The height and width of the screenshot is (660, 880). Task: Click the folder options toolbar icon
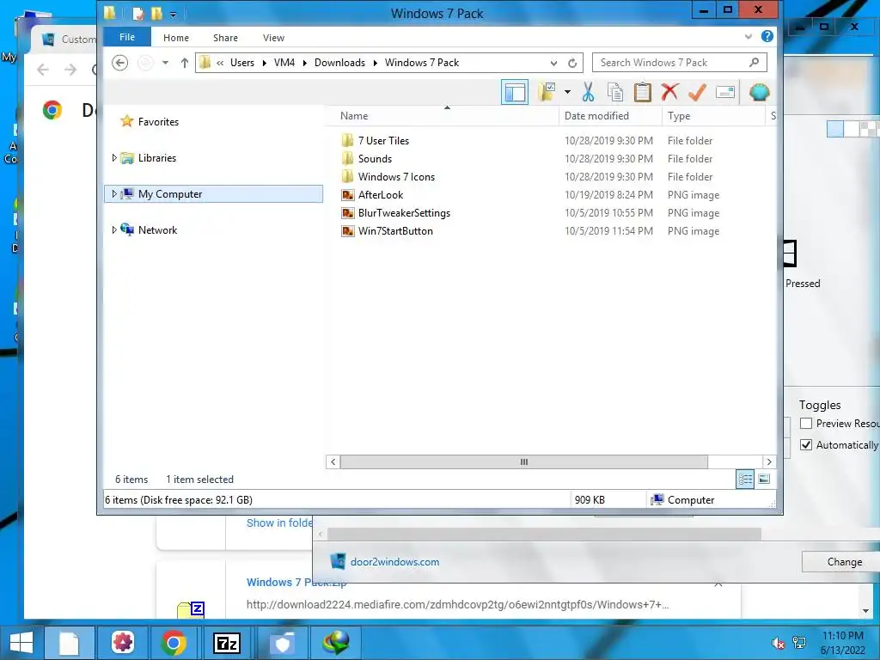pos(547,92)
